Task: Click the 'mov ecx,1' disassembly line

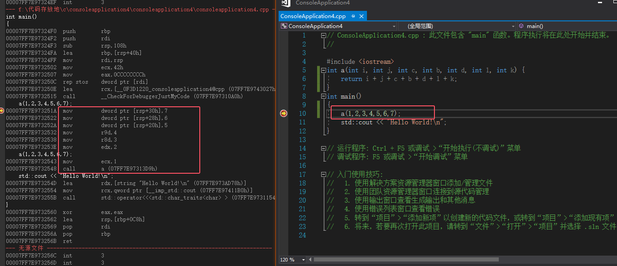Action: pos(61,161)
